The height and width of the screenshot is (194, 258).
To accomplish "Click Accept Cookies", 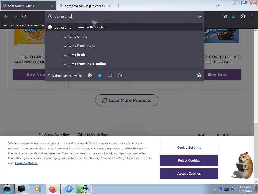I will click(x=189, y=173).
